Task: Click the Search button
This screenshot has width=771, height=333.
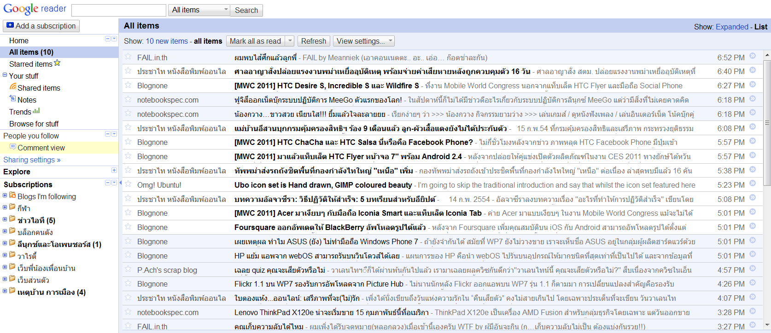Action: point(246,10)
